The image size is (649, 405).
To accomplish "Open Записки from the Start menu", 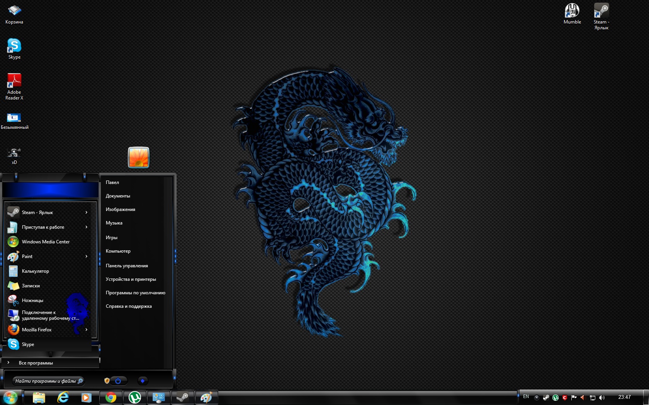I will [49, 286].
